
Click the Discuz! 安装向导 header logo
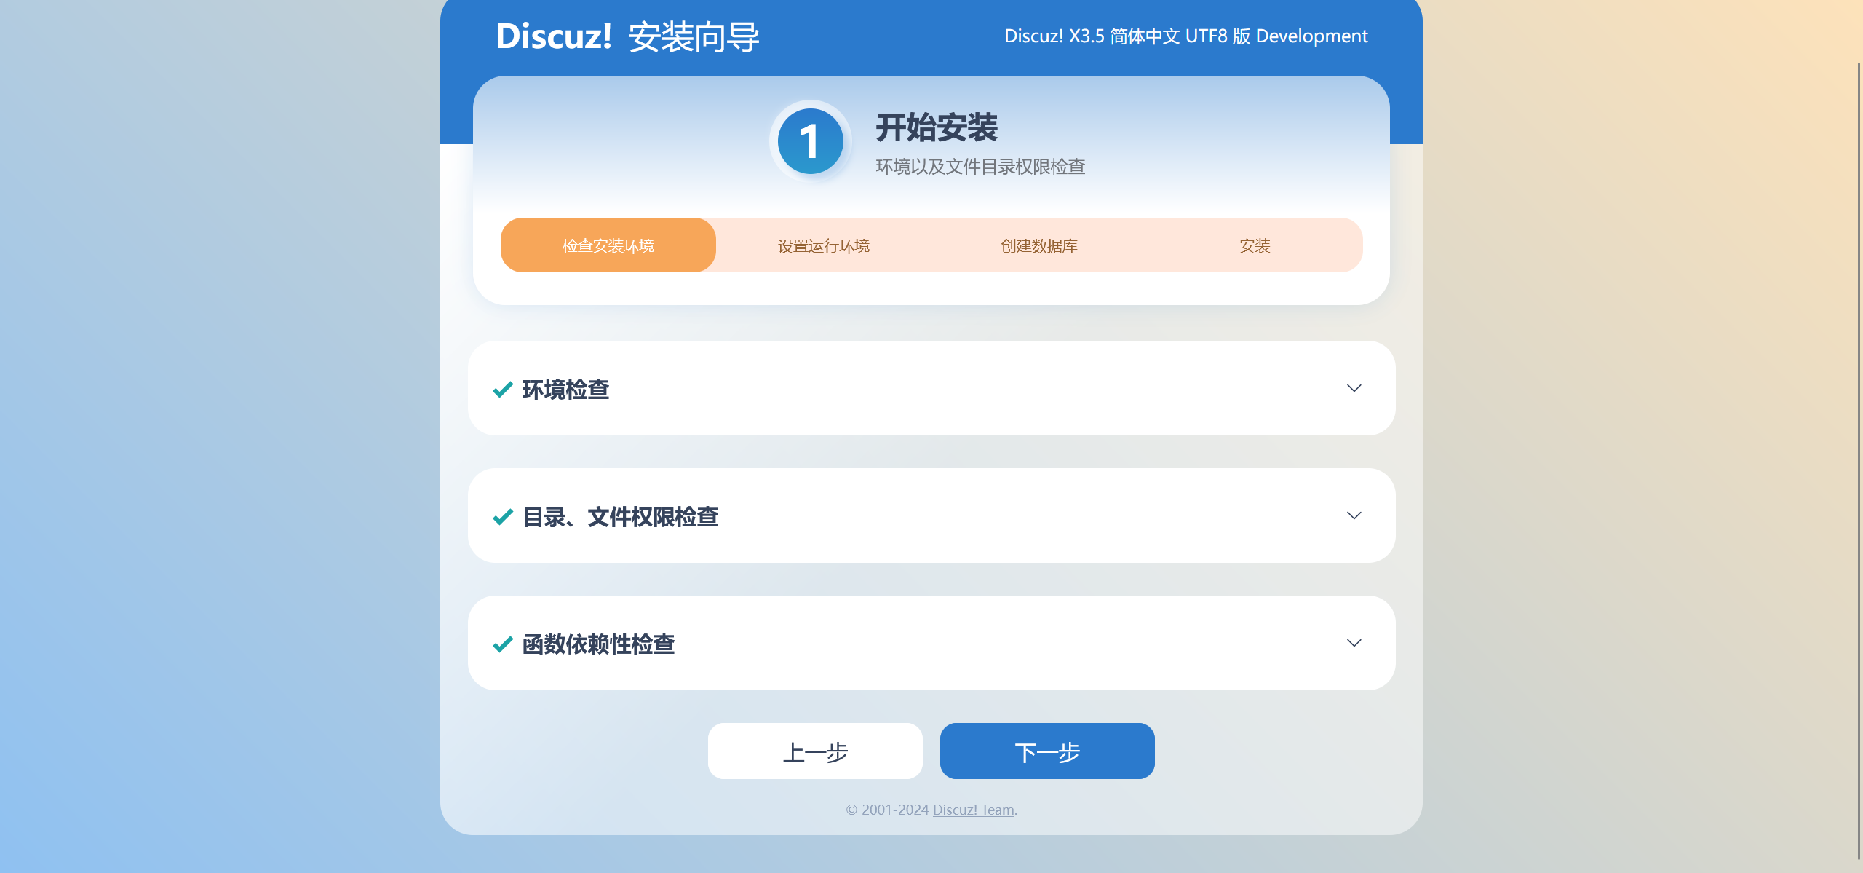(x=627, y=36)
